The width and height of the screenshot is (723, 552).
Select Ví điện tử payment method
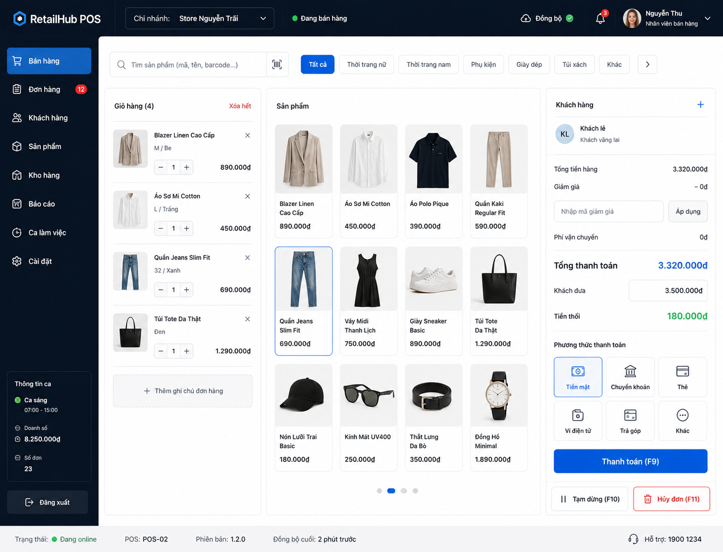[x=578, y=421]
